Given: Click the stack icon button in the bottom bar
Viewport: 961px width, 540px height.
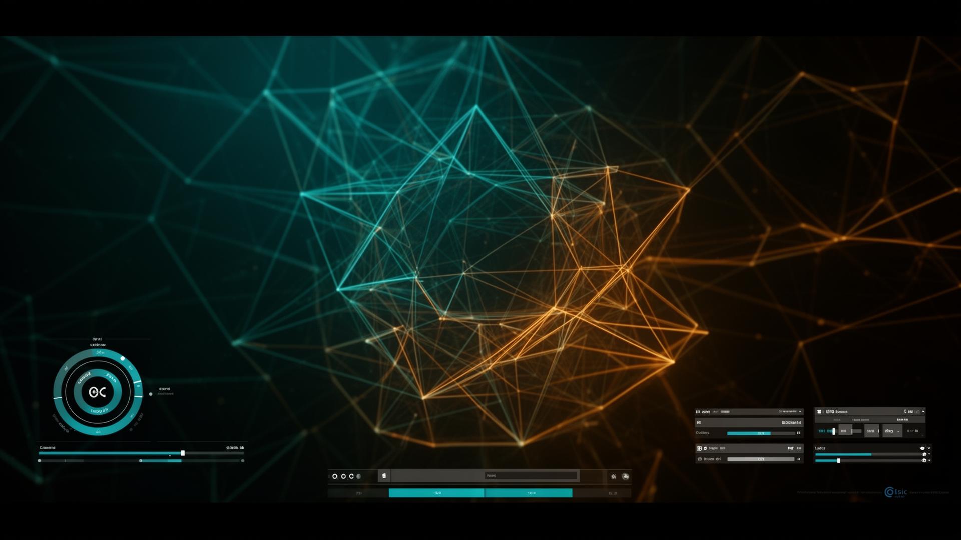Looking at the screenshot, I should pos(384,476).
